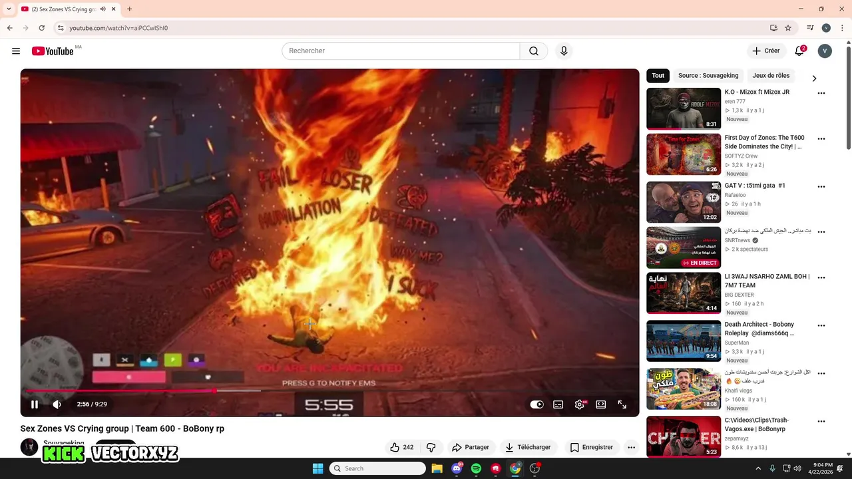Open a new browser tab

coord(130,9)
